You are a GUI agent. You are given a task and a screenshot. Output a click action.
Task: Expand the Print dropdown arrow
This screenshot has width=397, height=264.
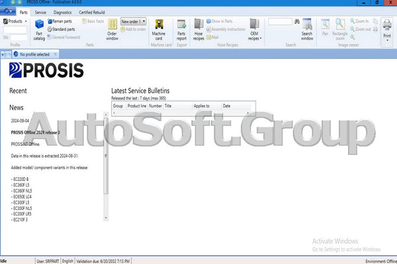click(x=387, y=41)
